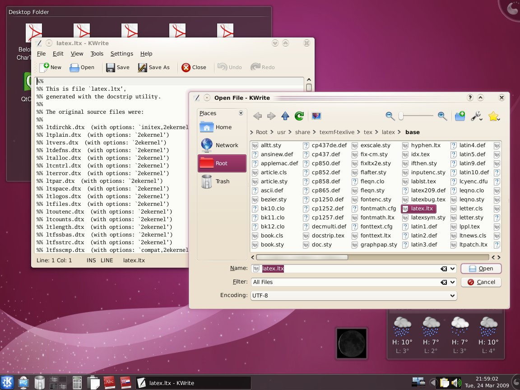The width and height of the screenshot is (520, 390).
Task: Click the latex.ltx - KWrite taskbar entry
Action: tap(193, 383)
